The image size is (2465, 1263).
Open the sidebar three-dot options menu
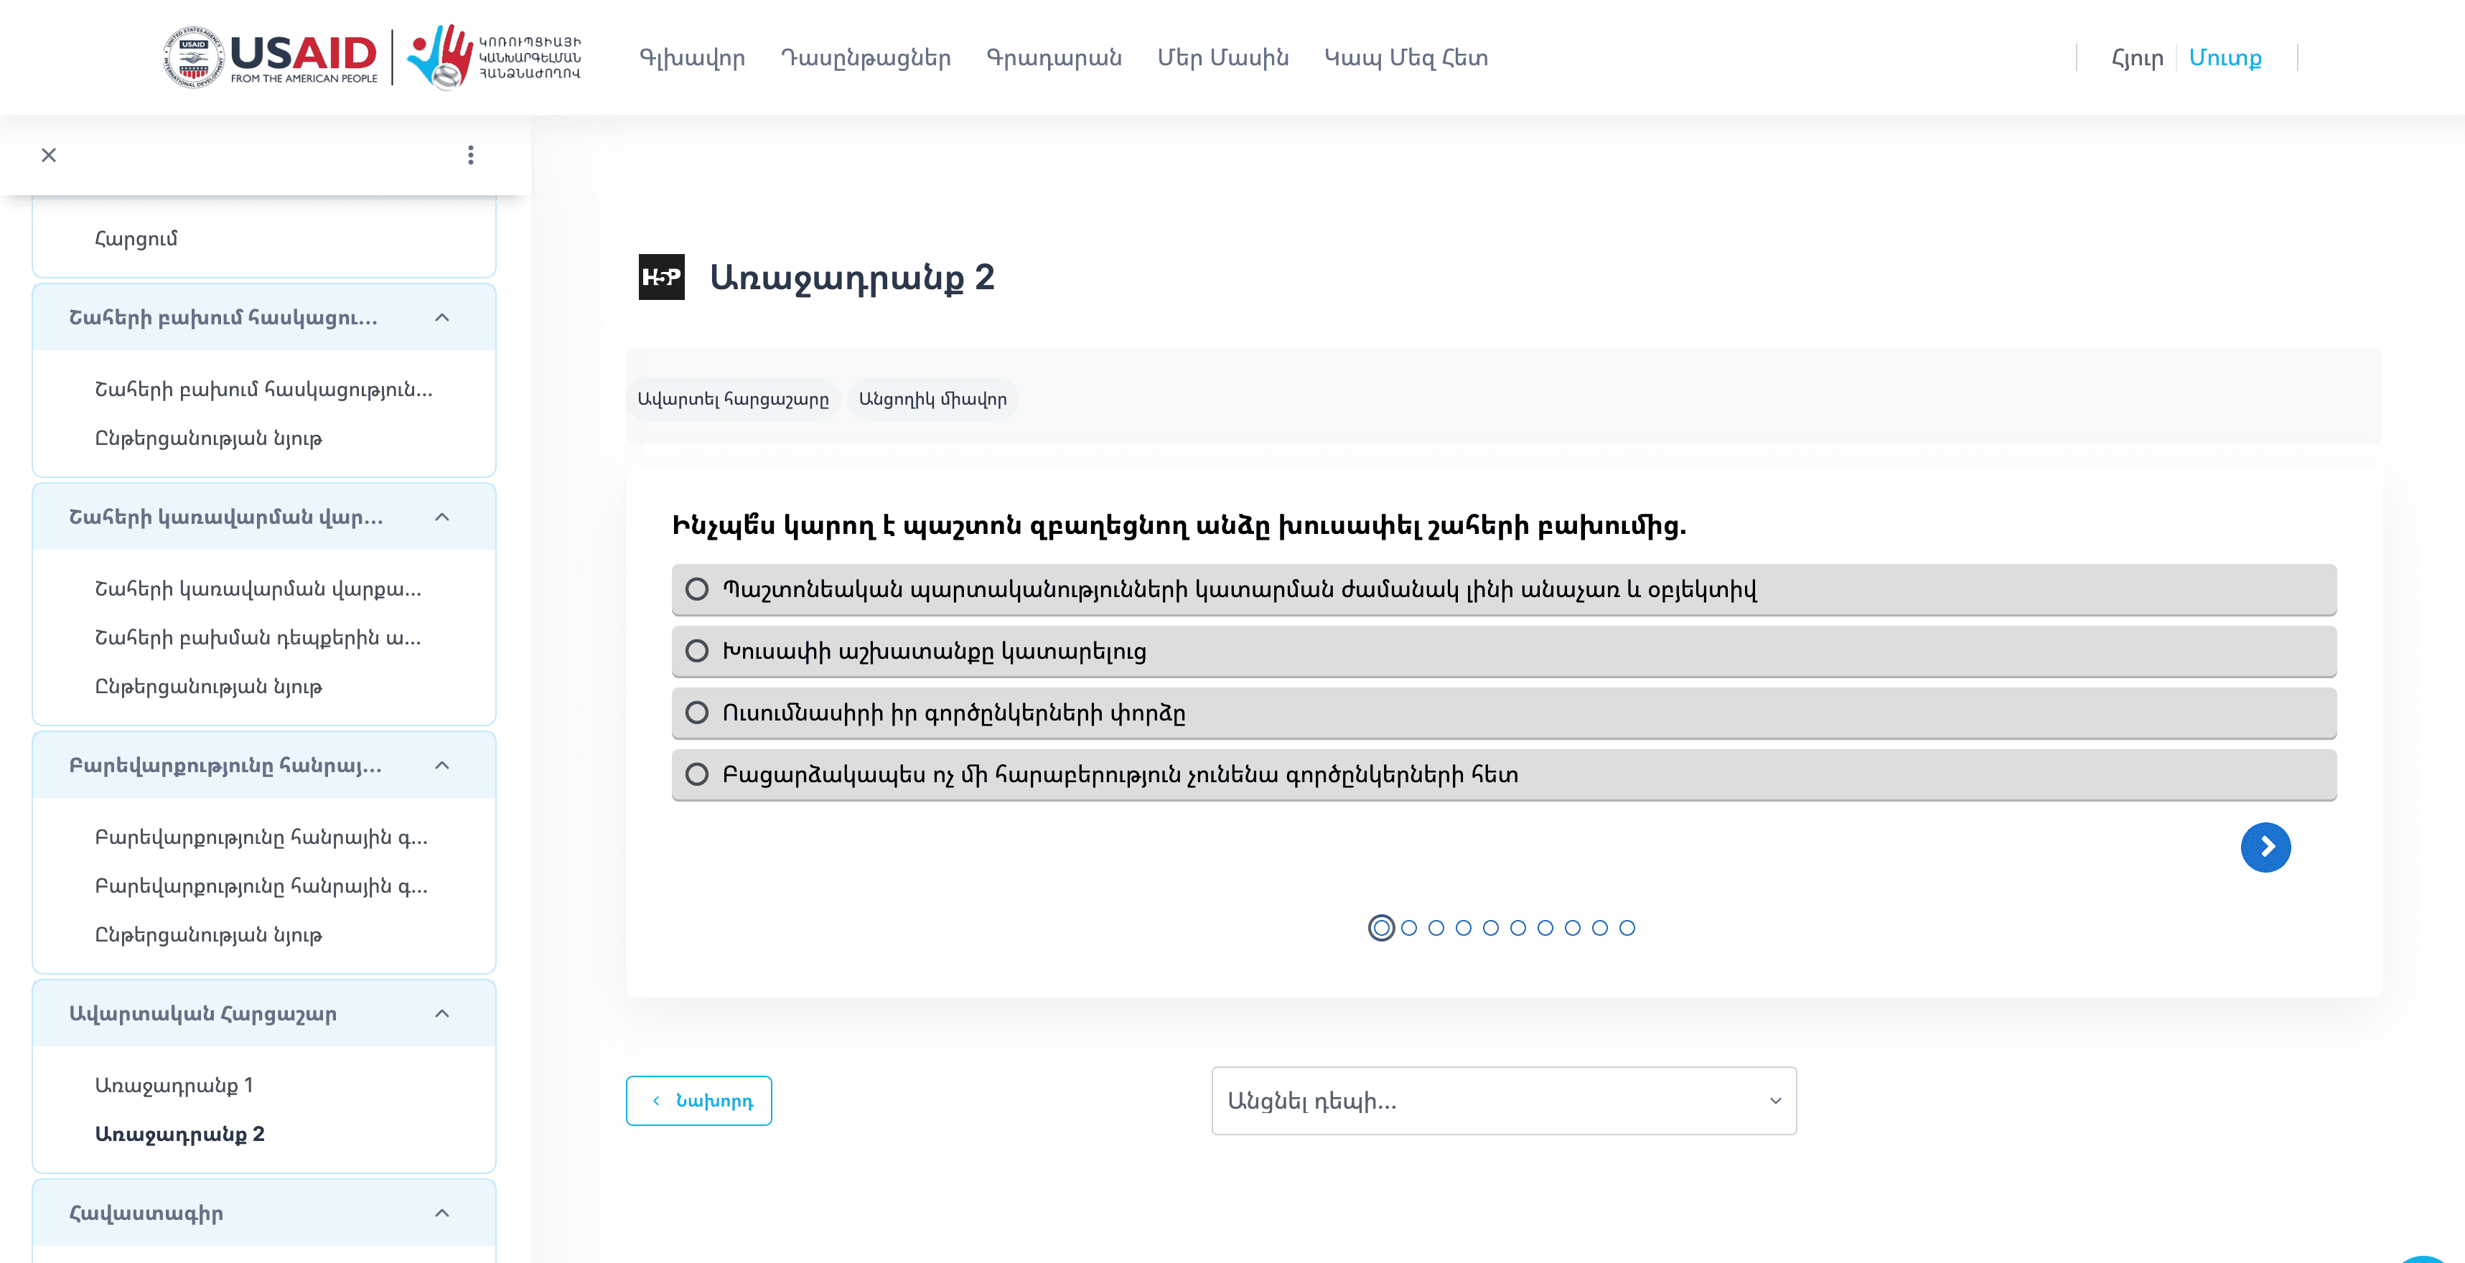(x=470, y=155)
